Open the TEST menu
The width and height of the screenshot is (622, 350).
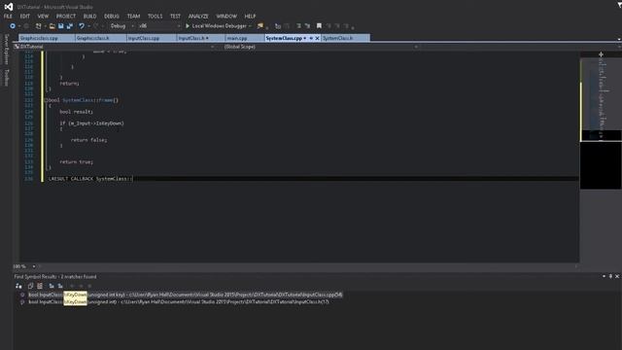tap(175, 17)
